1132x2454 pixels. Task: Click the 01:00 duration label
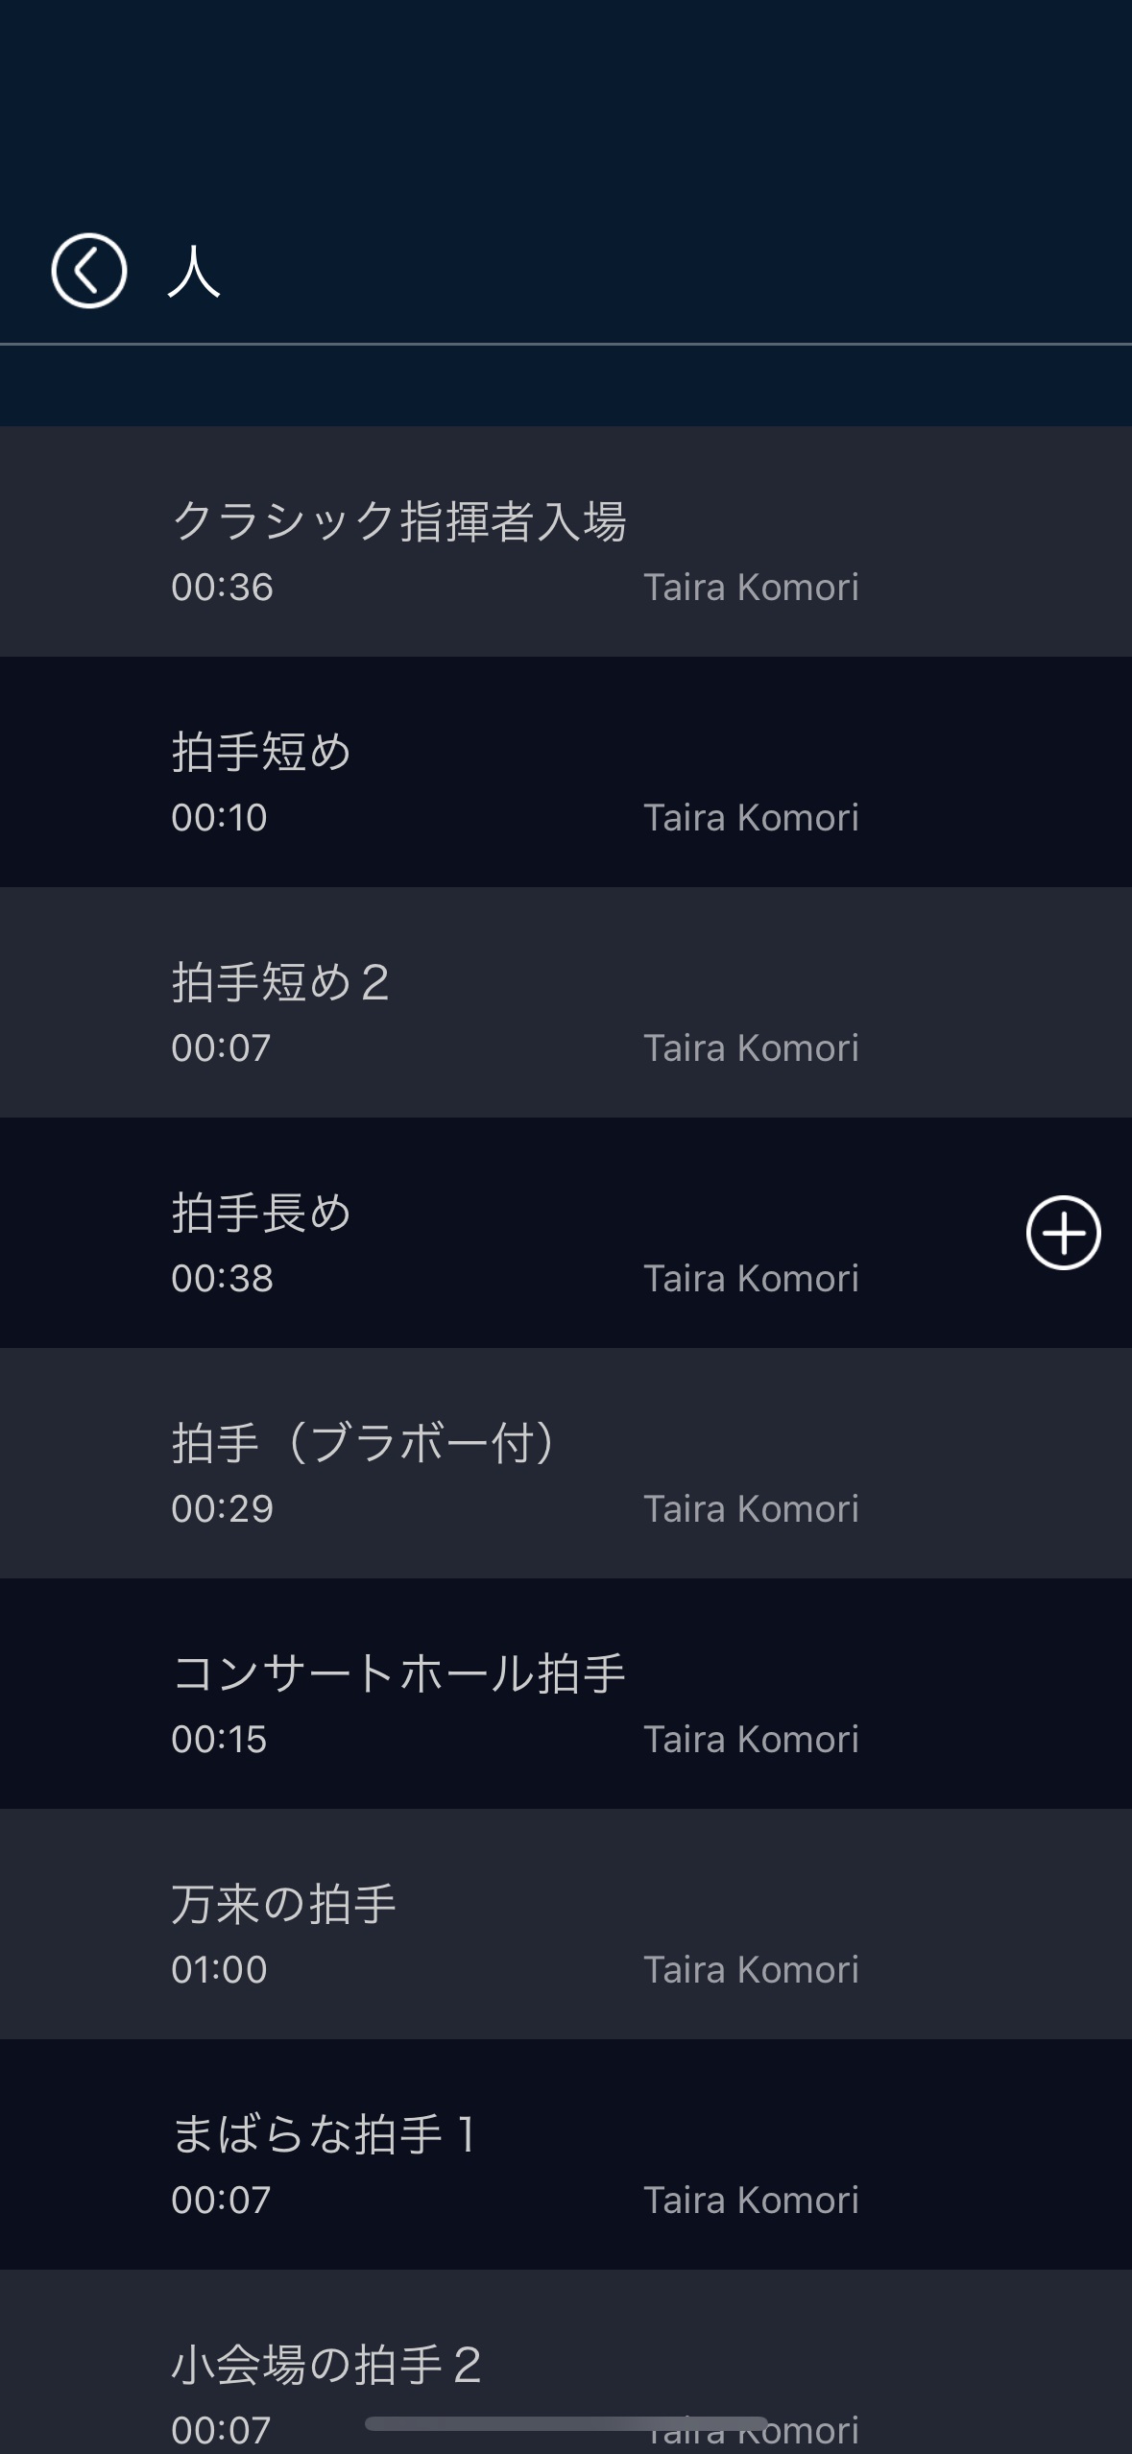pyautogui.click(x=219, y=1970)
